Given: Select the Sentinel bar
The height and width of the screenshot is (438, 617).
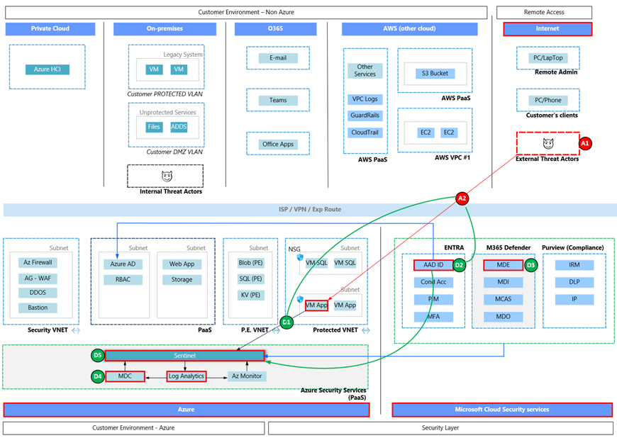Looking at the screenshot, I should point(184,356).
